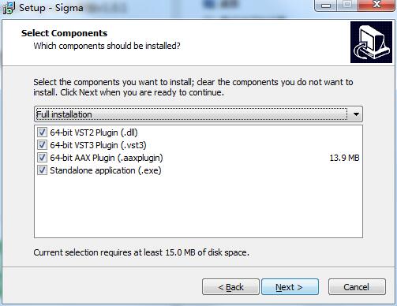The image size is (397, 306).
Task: Toggle 64-bit VST3 Plugin (.vst3) checkbox
Action: click(x=42, y=145)
